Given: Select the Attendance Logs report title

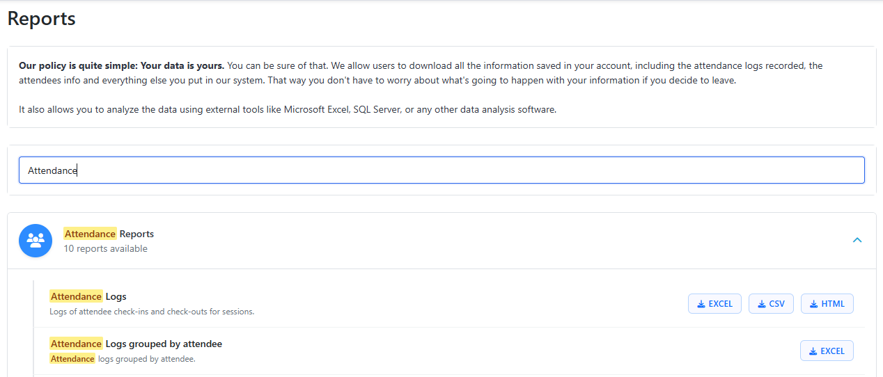Looking at the screenshot, I should 88,296.
